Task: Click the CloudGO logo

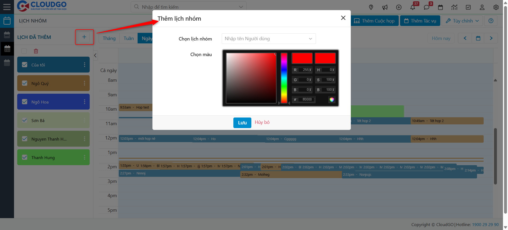Action: tap(42, 6)
